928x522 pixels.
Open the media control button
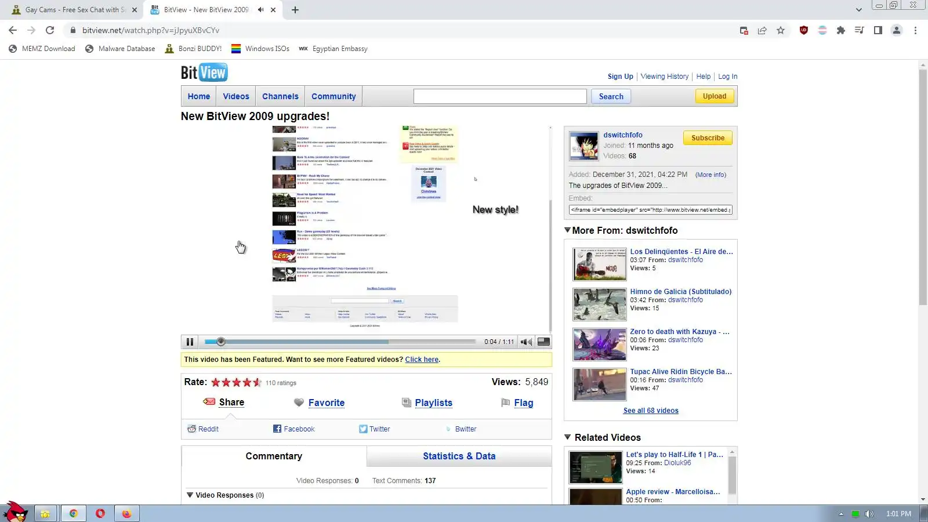tap(860, 30)
